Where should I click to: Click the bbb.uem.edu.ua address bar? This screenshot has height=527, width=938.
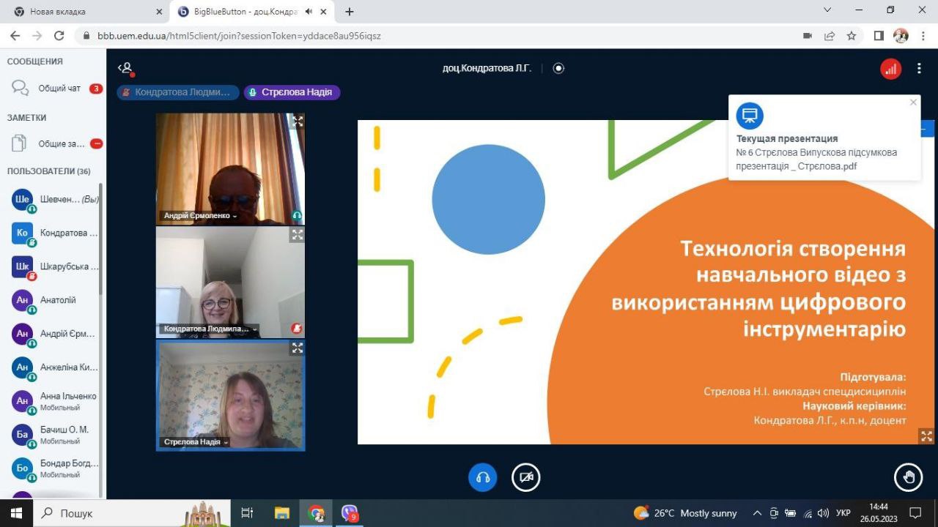(x=440, y=35)
